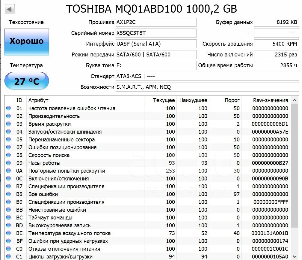Click the Прошивка firmware field AX1P2C
The image size is (302, 260).
pyautogui.click(x=156, y=22)
